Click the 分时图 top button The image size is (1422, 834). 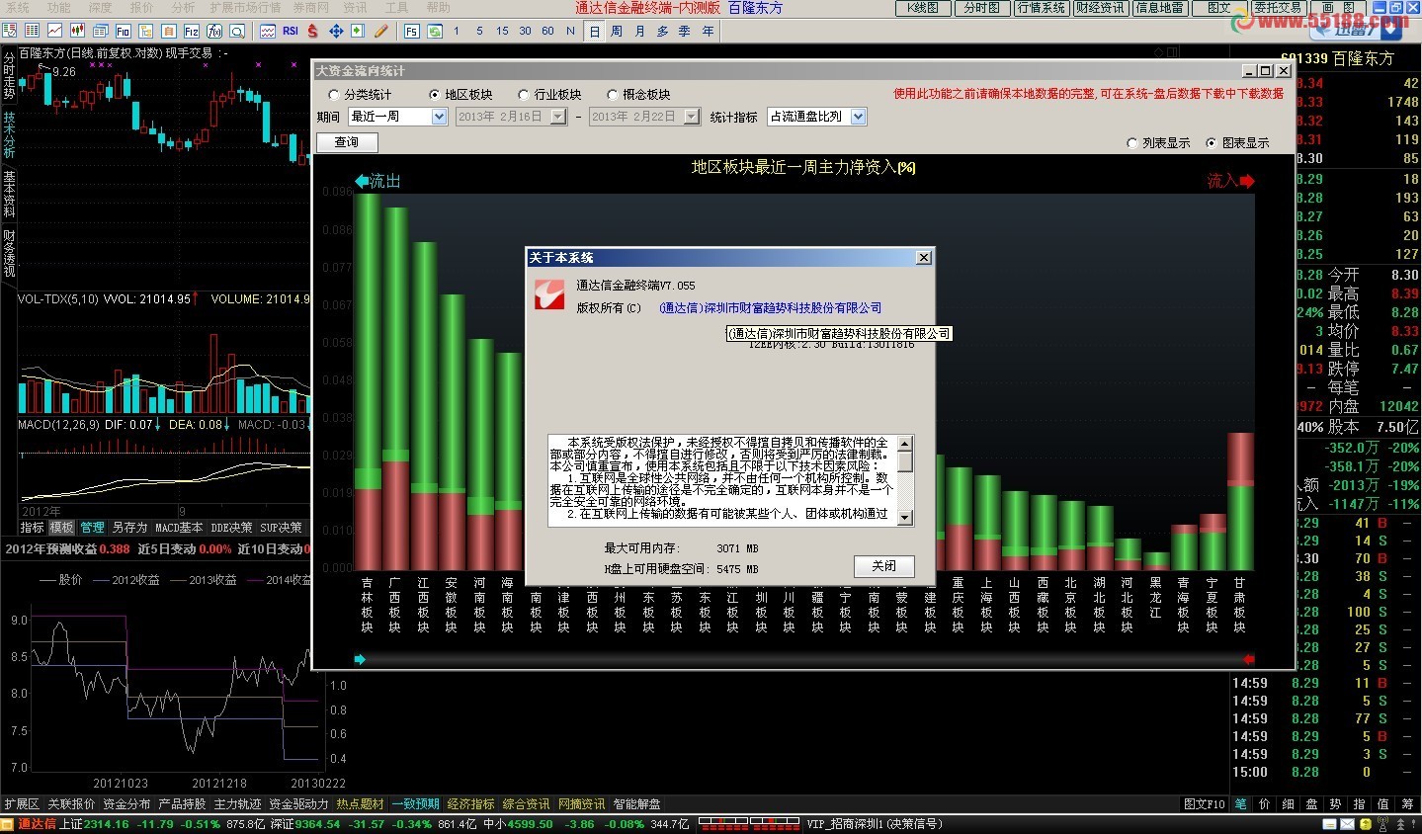(981, 8)
